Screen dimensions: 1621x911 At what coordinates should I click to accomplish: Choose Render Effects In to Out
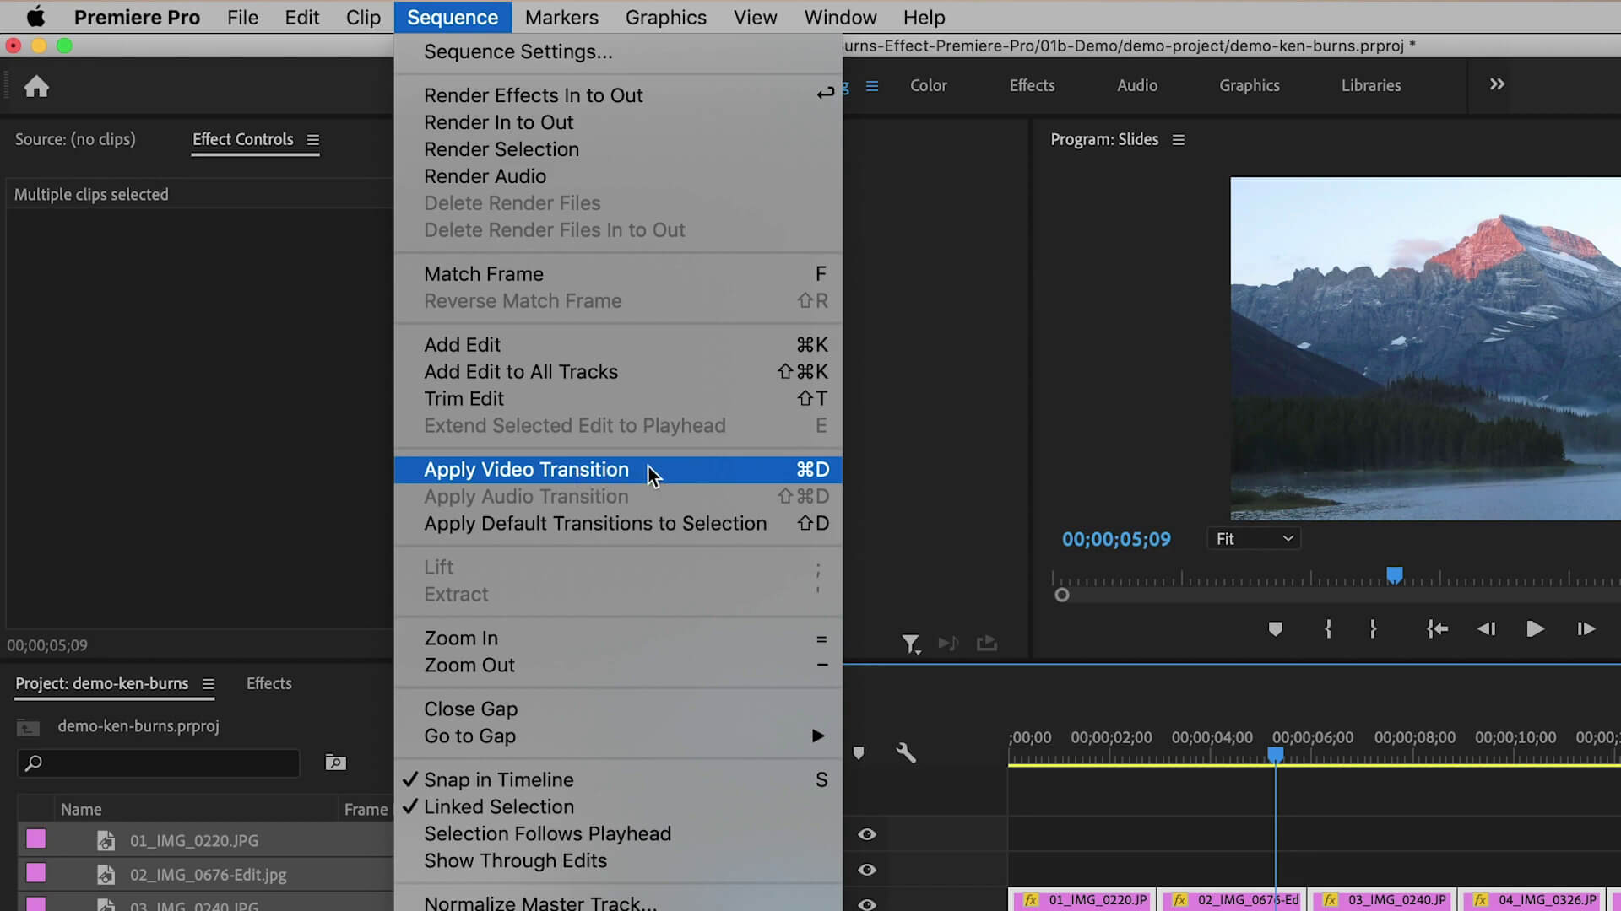[x=618, y=96]
